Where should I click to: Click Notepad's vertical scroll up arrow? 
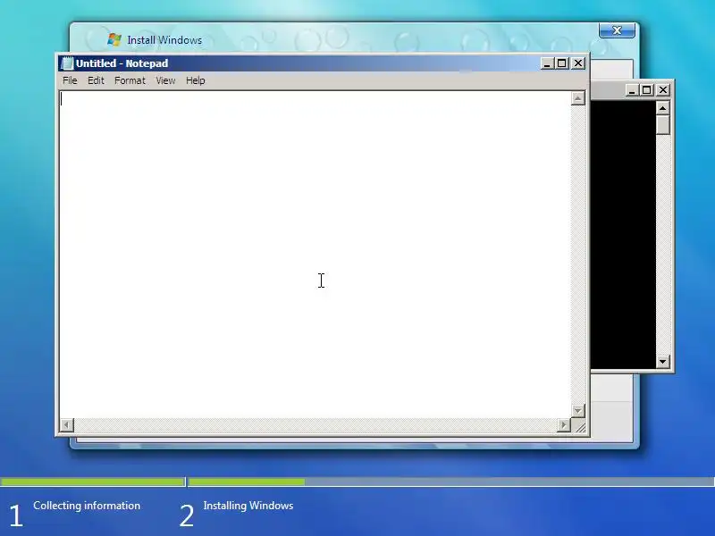[x=577, y=98]
